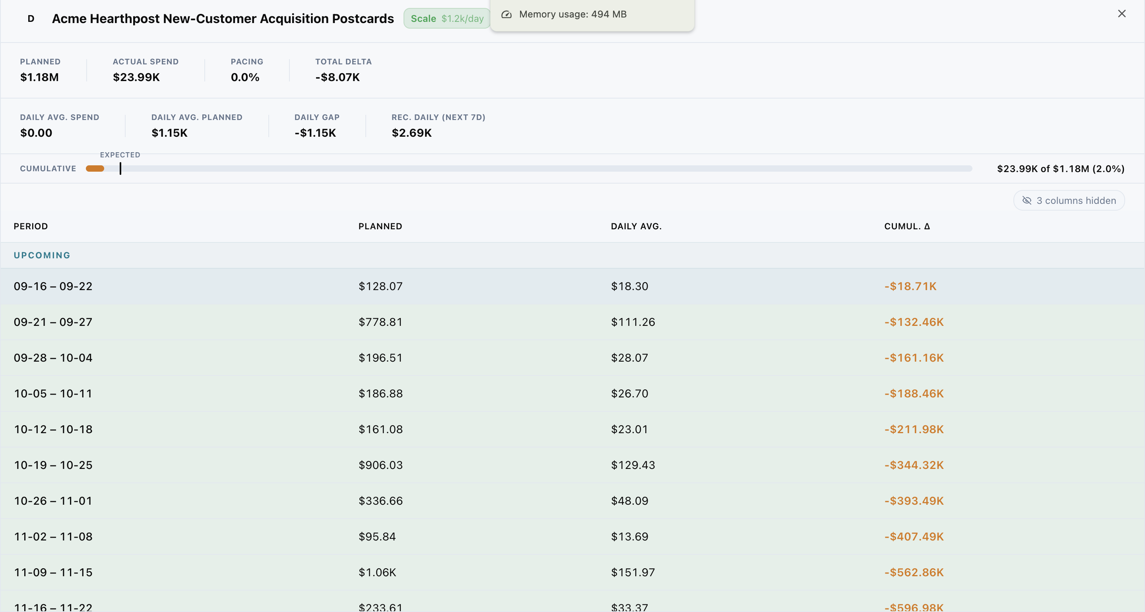
Task: Select the 11-09 – 11-15 period row
Action: (x=572, y=572)
